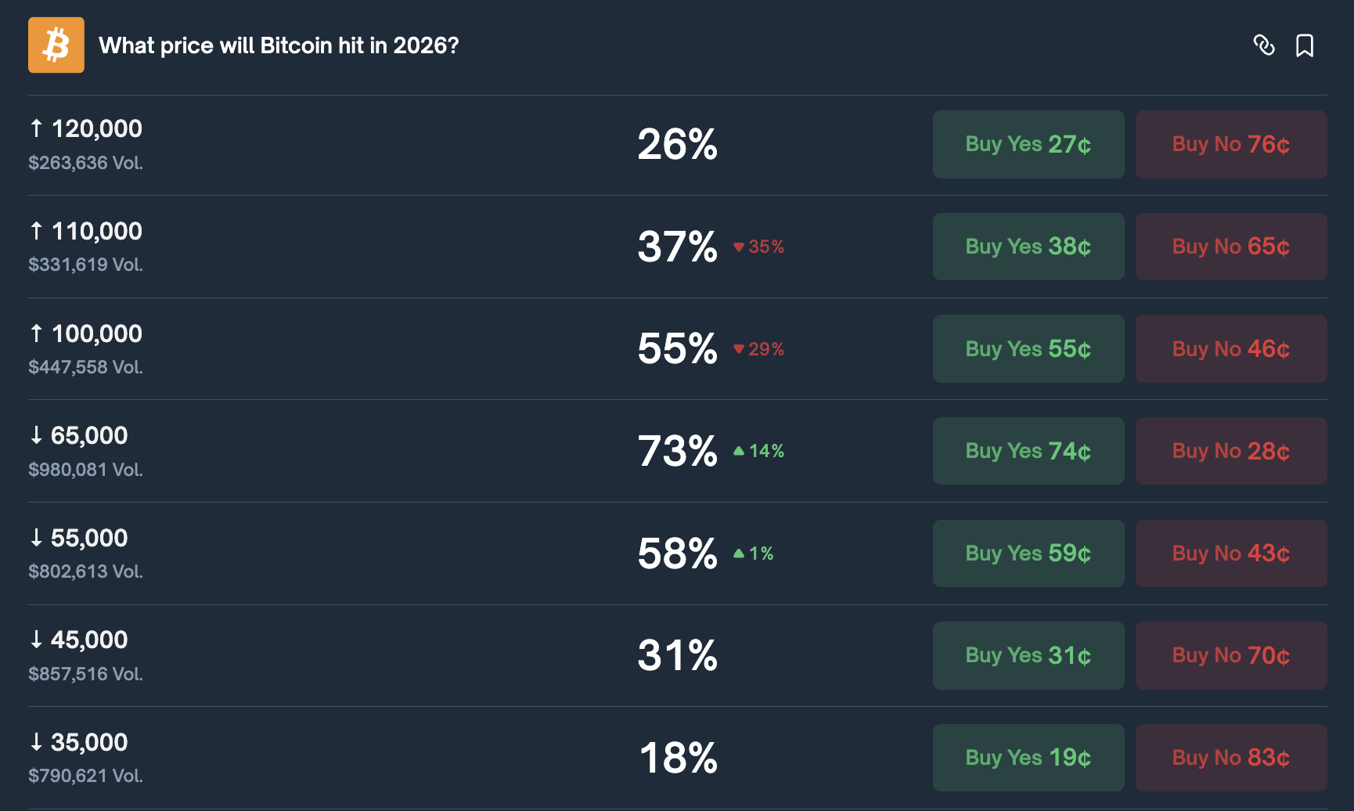Buy Yes at 59¢ for 55,000
This screenshot has width=1354, height=811.
1028,553
